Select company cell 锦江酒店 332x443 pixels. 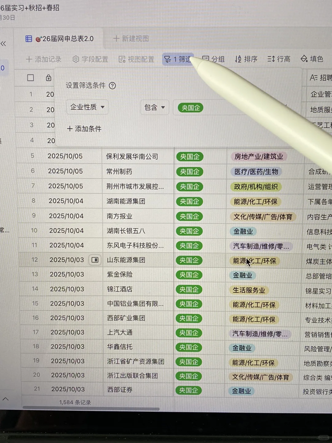pyautogui.click(x=138, y=289)
